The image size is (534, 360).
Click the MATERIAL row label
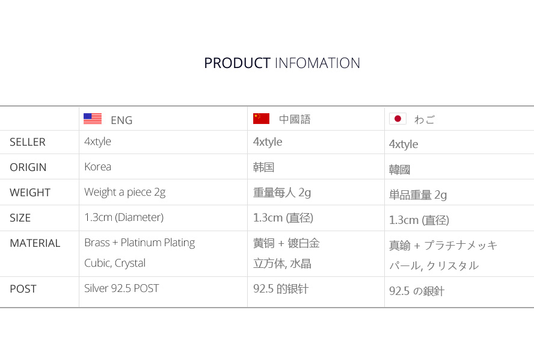(x=35, y=243)
